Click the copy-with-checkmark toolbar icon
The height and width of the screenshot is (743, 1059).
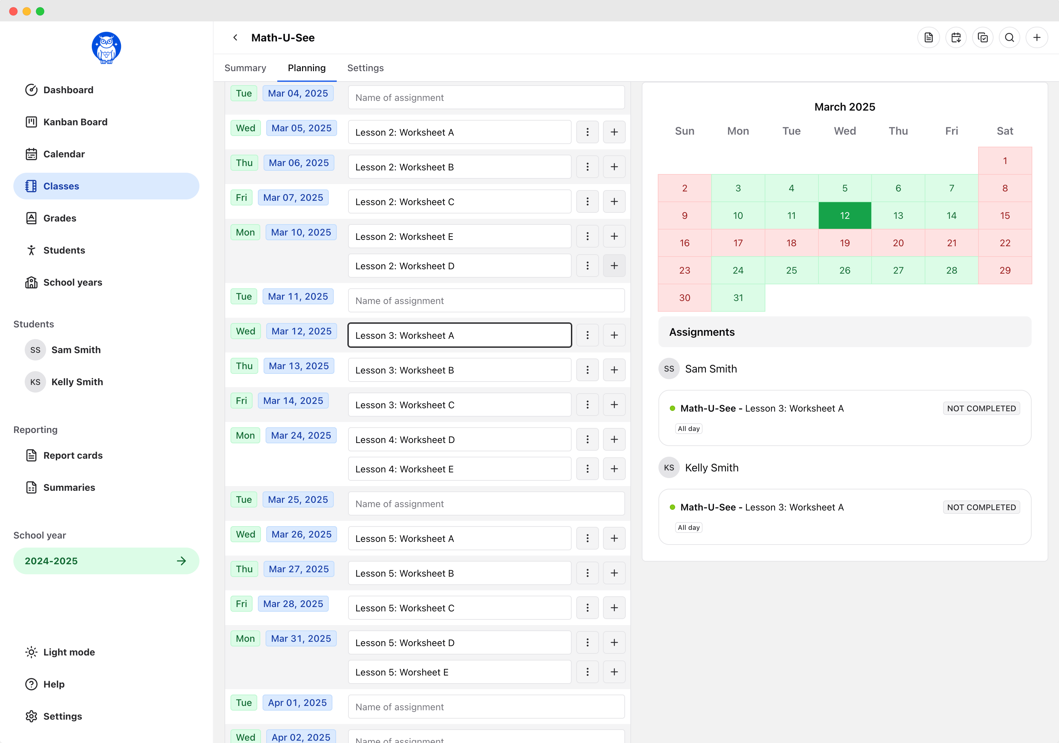(983, 37)
